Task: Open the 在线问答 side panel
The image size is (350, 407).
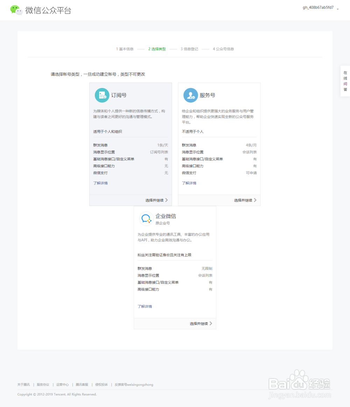Action: (345, 81)
